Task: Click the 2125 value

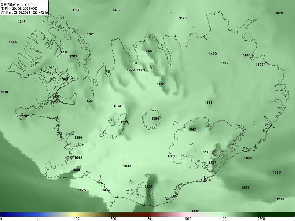Action: pyautogui.click(x=148, y=187)
